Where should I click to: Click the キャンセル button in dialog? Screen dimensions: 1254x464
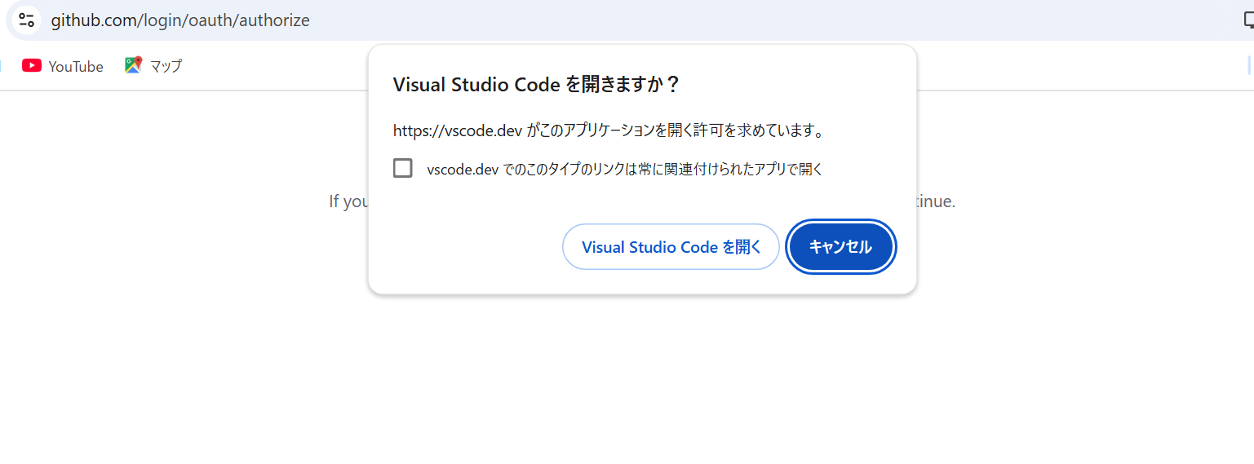click(x=840, y=246)
